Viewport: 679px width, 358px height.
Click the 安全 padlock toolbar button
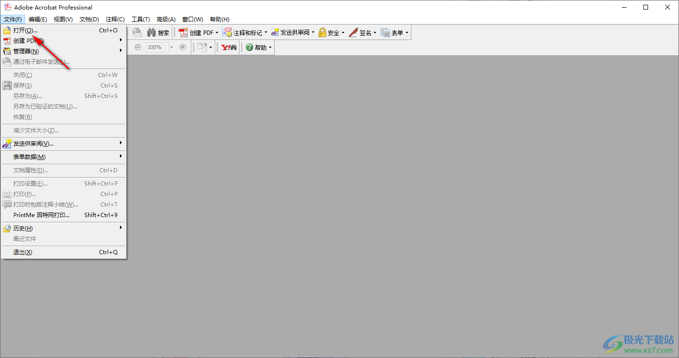pyautogui.click(x=329, y=32)
